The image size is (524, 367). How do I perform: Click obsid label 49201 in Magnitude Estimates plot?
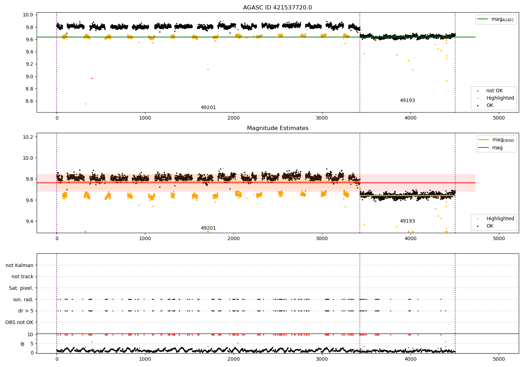[208, 228]
